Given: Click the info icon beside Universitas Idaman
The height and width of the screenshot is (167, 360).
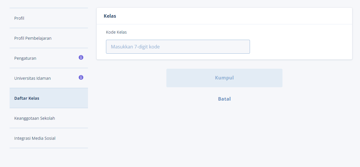Looking at the screenshot, I should [81, 77].
